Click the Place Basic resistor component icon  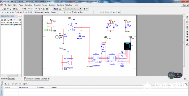coord(5,12)
